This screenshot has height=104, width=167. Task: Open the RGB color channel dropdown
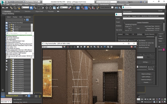(x=52, y=47)
